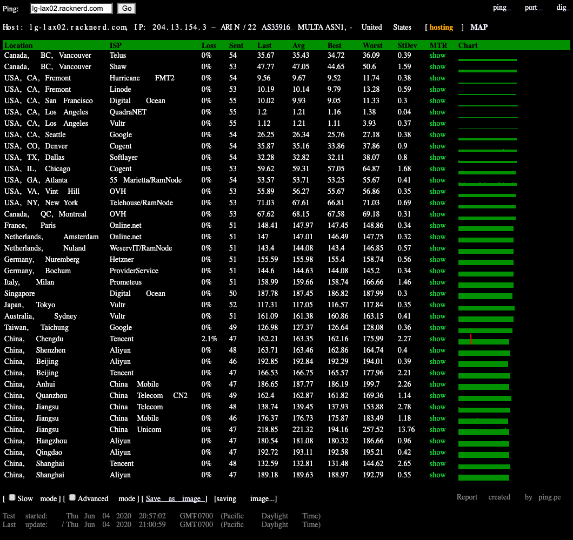Show MTR for Seattle Google row
573x540 pixels.
(x=437, y=134)
